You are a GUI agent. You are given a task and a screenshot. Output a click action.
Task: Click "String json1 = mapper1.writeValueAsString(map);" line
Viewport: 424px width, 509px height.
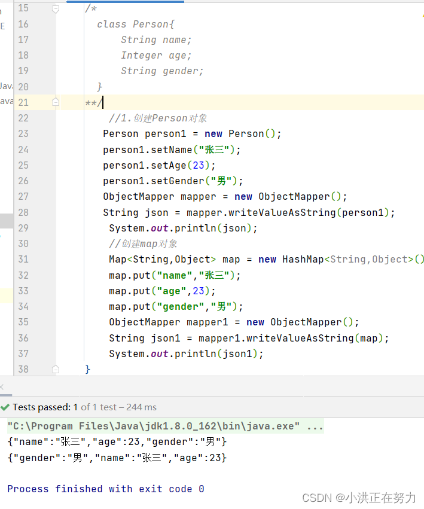point(249,338)
